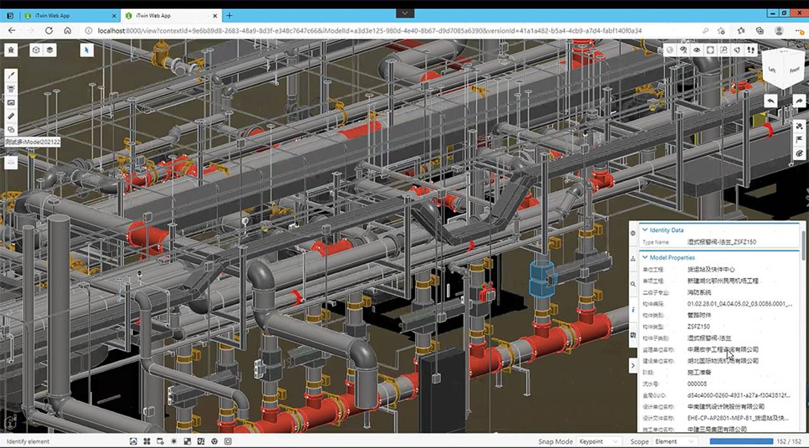Activate the window area zoom tool
This screenshot has height=448, width=809.
[x=724, y=50]
